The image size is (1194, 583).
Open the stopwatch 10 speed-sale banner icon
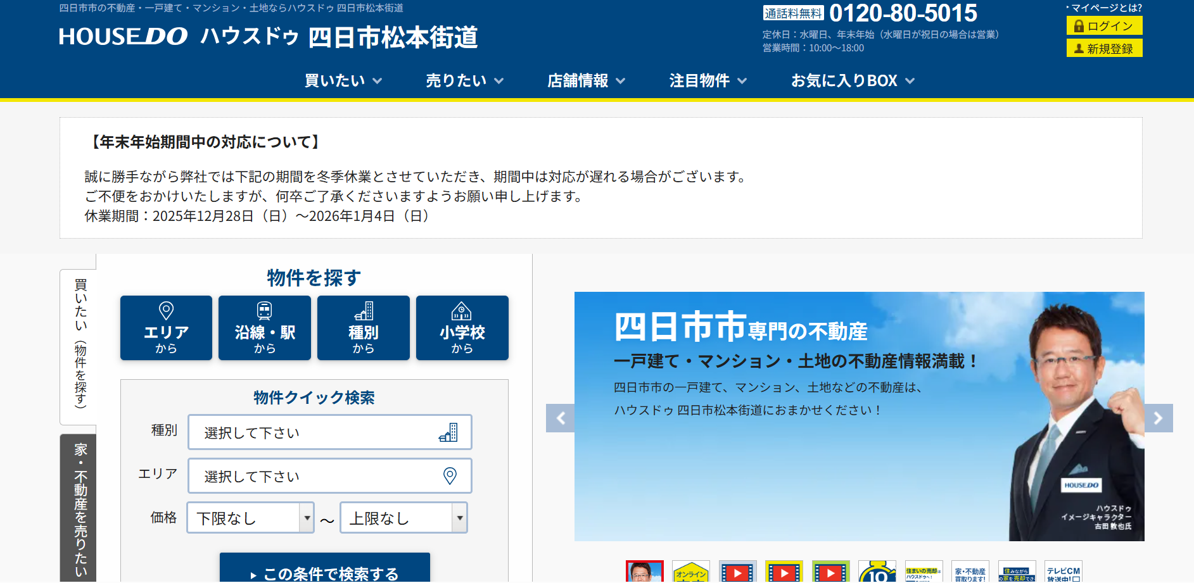(x=877, y=572)
